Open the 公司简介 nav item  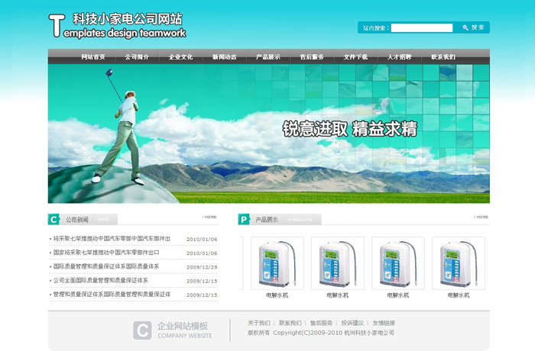[137, 57]
